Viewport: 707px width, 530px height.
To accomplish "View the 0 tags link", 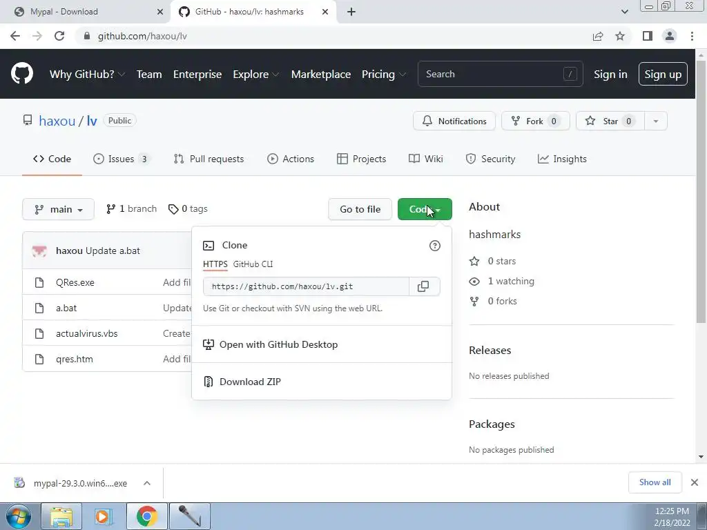I will click(188, 208).
